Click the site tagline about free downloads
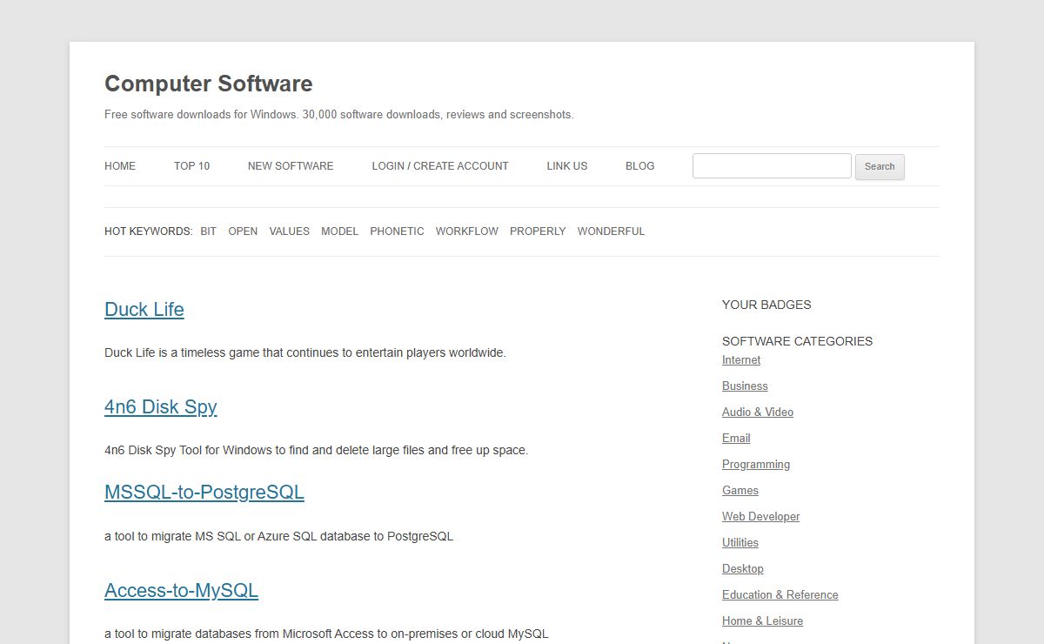 pyautogui.click(x=339, y=115)
